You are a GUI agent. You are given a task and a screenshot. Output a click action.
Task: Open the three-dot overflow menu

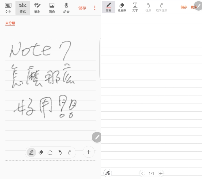95,8
